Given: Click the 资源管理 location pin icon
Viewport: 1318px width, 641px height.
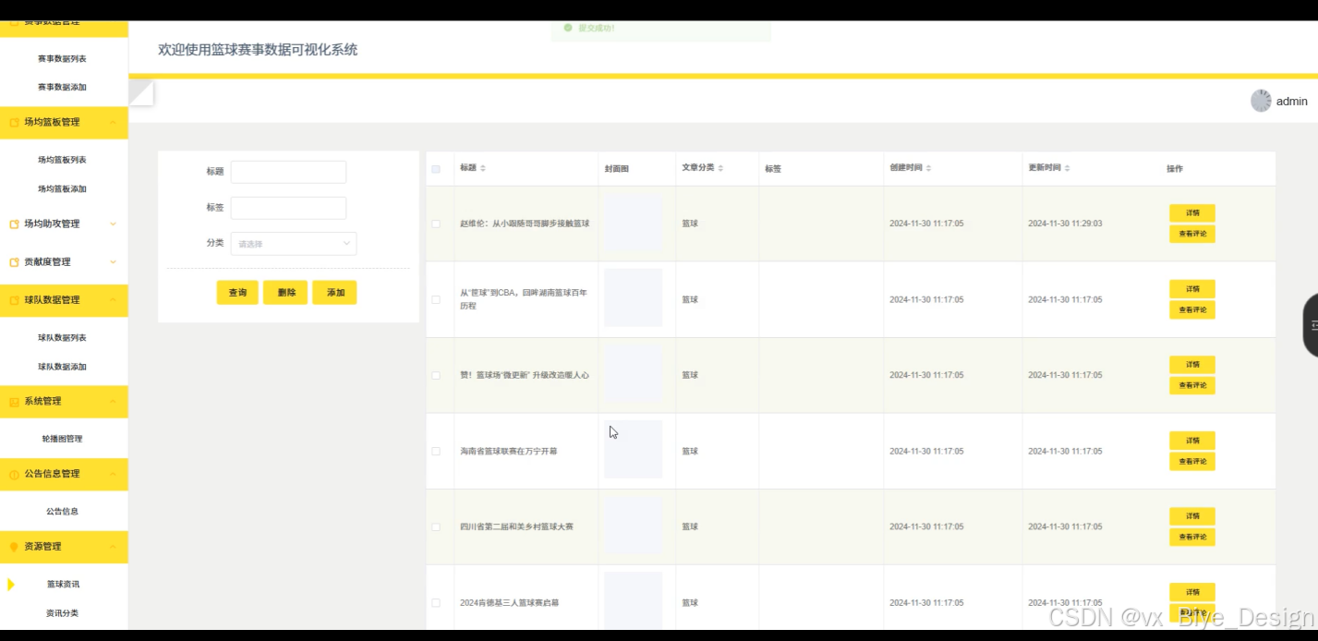Looking at the screenshot, I should point(14,547).
